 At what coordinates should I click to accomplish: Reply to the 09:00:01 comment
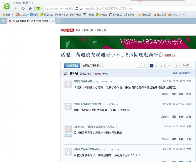click(174, 94)
